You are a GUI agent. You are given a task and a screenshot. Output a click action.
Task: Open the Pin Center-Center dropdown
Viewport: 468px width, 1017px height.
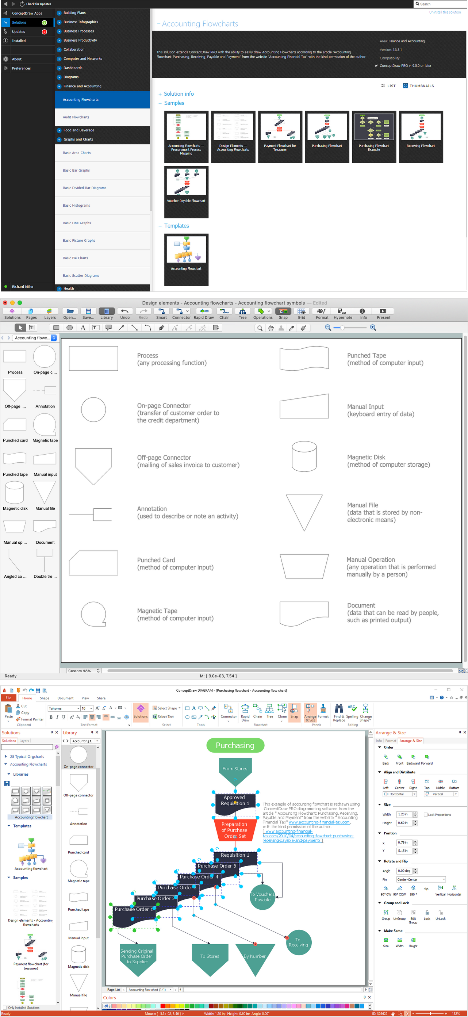(421, 879)
